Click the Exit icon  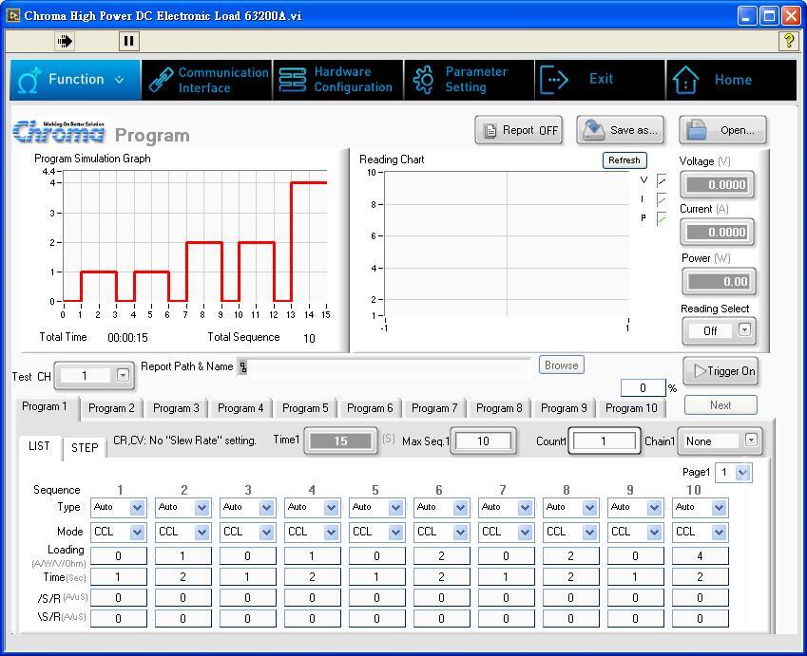(553, 80)
